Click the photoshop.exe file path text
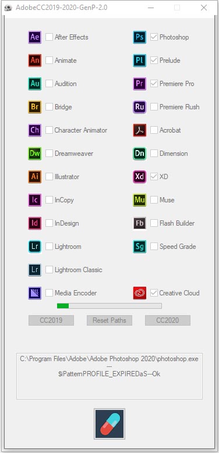Screen dimensions: 219x453 (110, 359)
